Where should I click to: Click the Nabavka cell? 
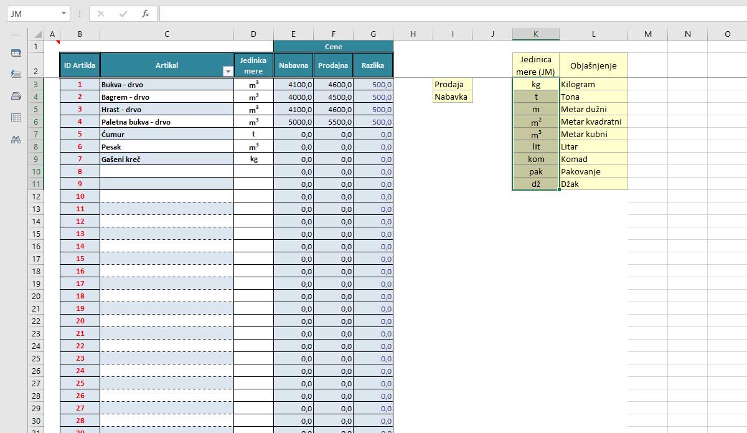click(453, 97)
